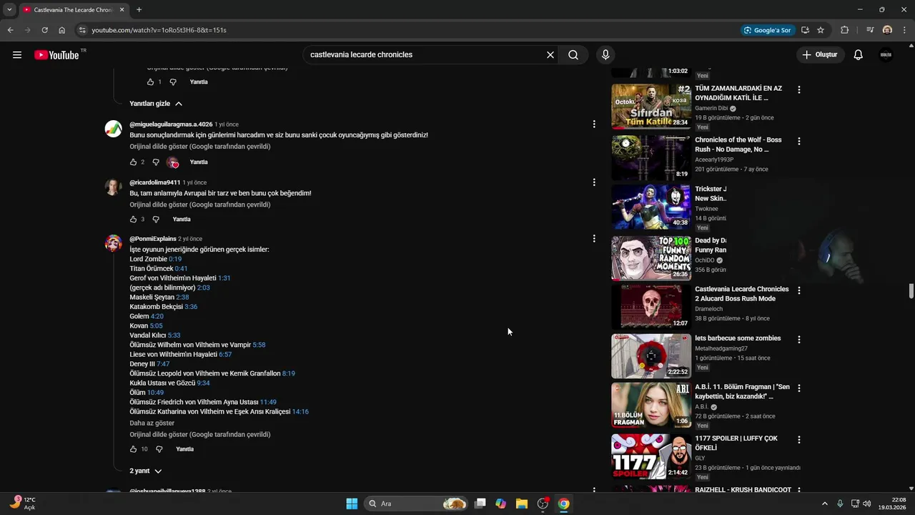915x515 pixels.
Task: Open the options for the 1177 SPOILER video
Action: point(799,440)
